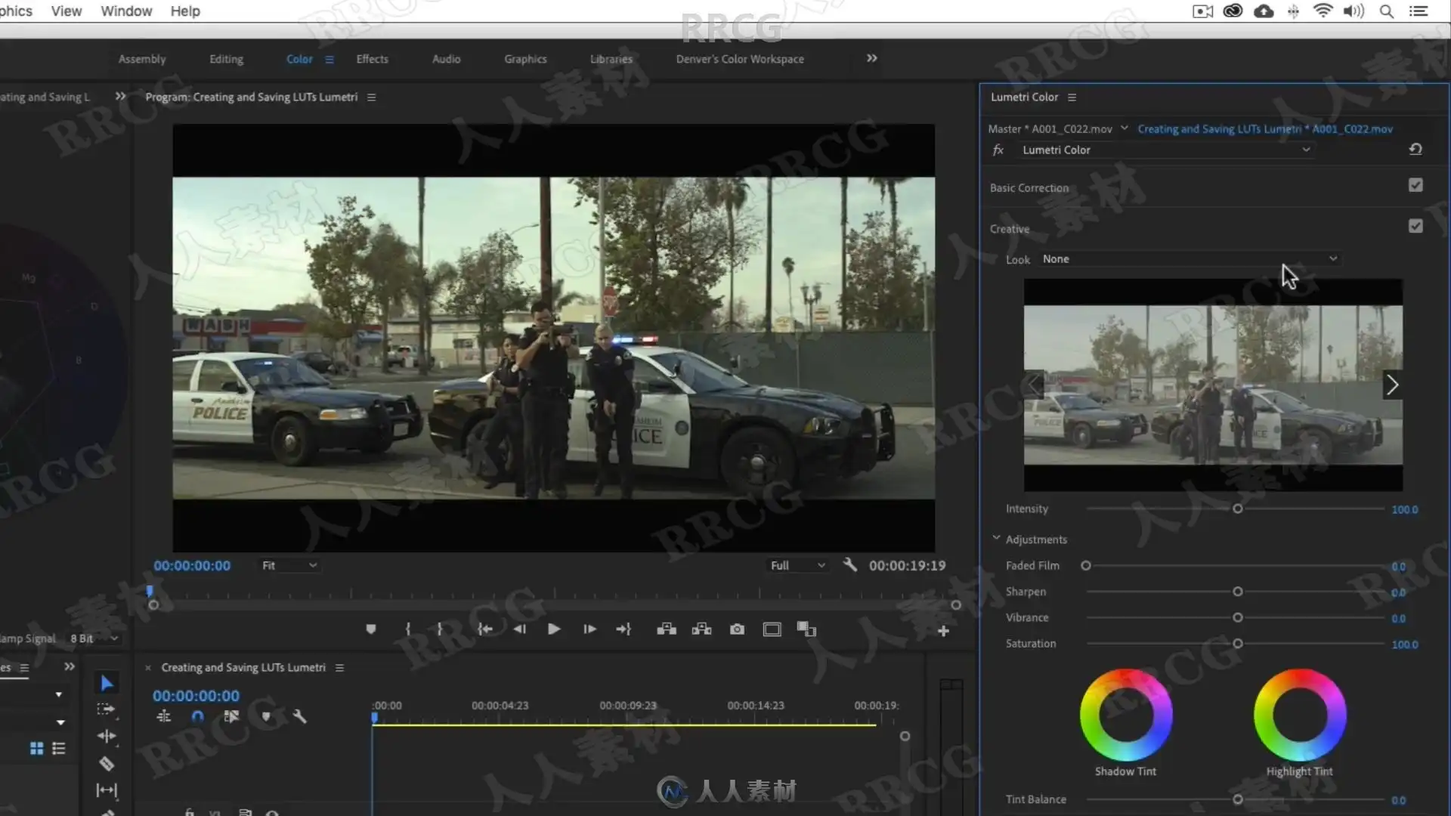
Task: Select the Selection arrow tool
Action: (107, 683)
